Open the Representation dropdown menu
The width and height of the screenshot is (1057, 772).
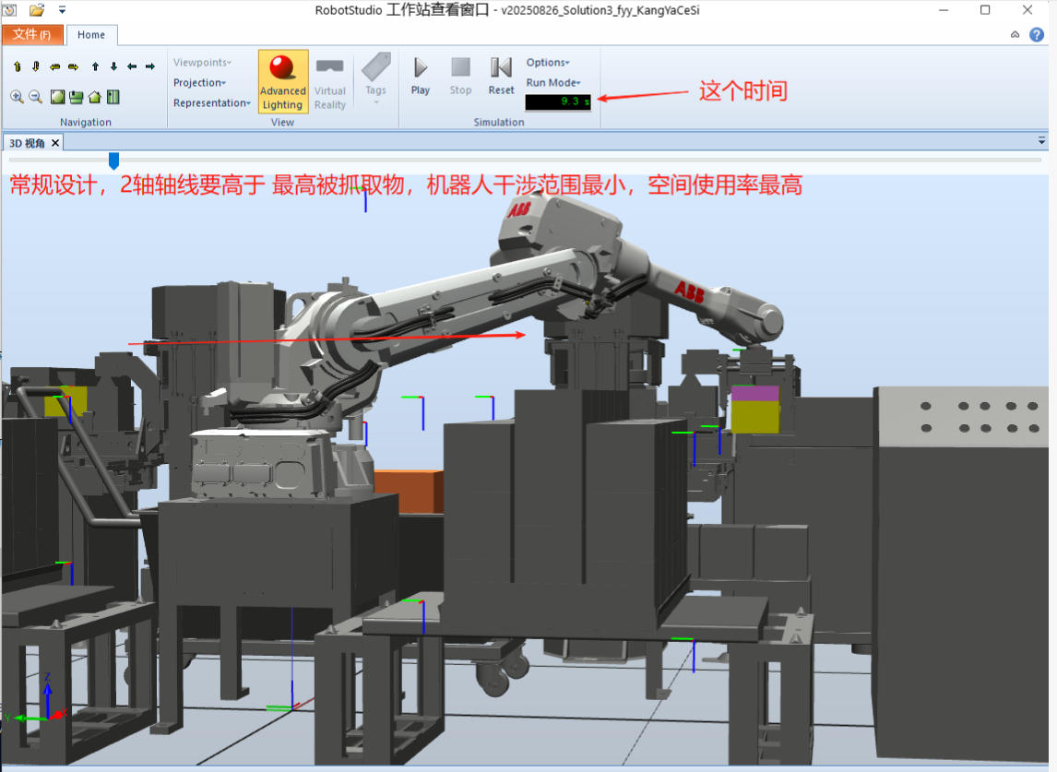[x=212, y=103]
